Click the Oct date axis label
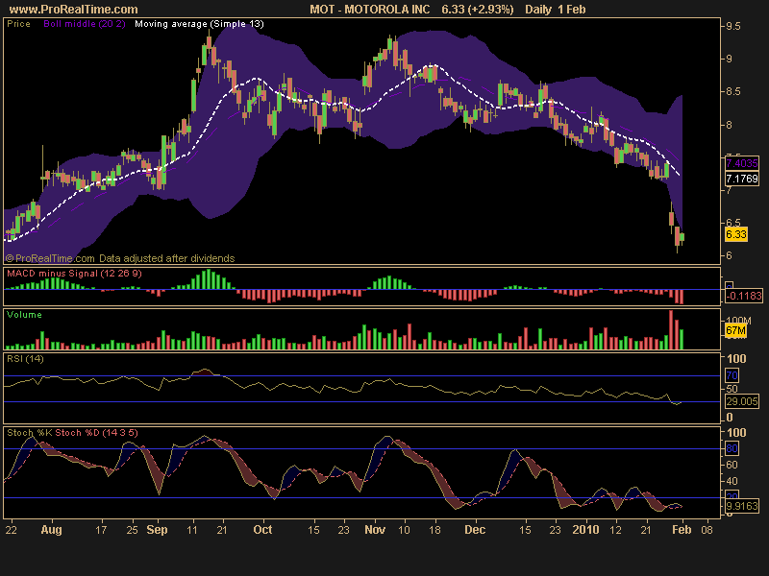 tap(262, 530)
